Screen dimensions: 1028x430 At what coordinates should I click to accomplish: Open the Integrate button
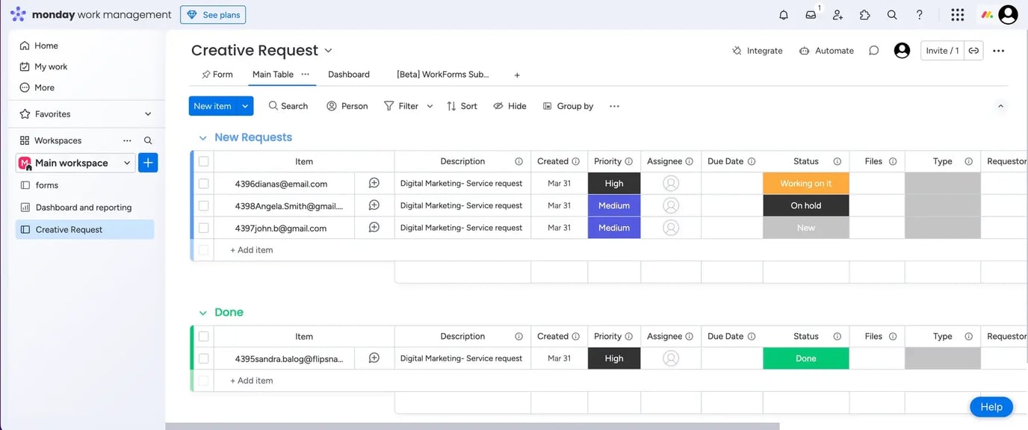click(x=758, y=51)
